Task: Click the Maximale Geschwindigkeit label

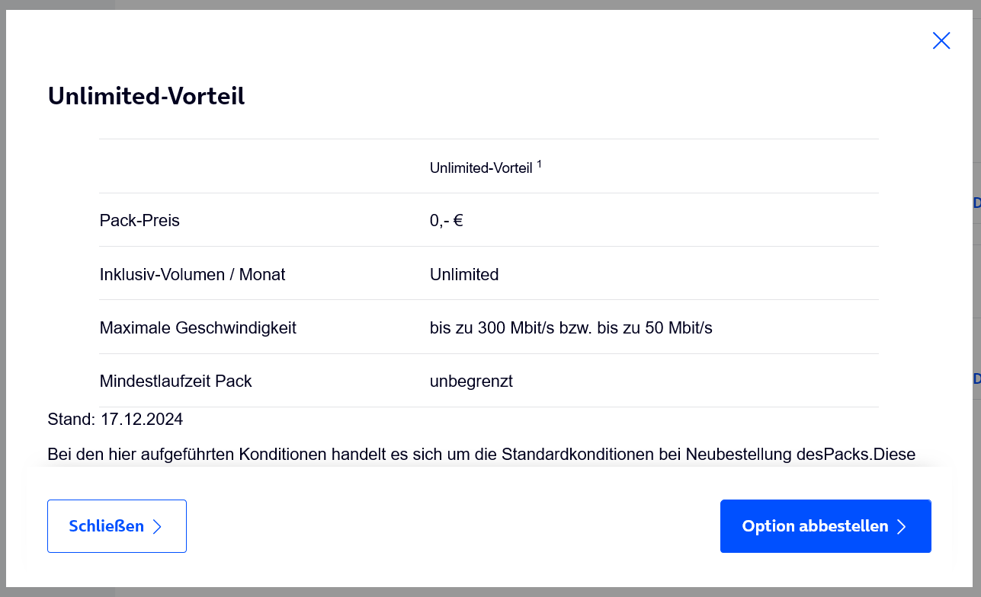Action: coord(198,328)
